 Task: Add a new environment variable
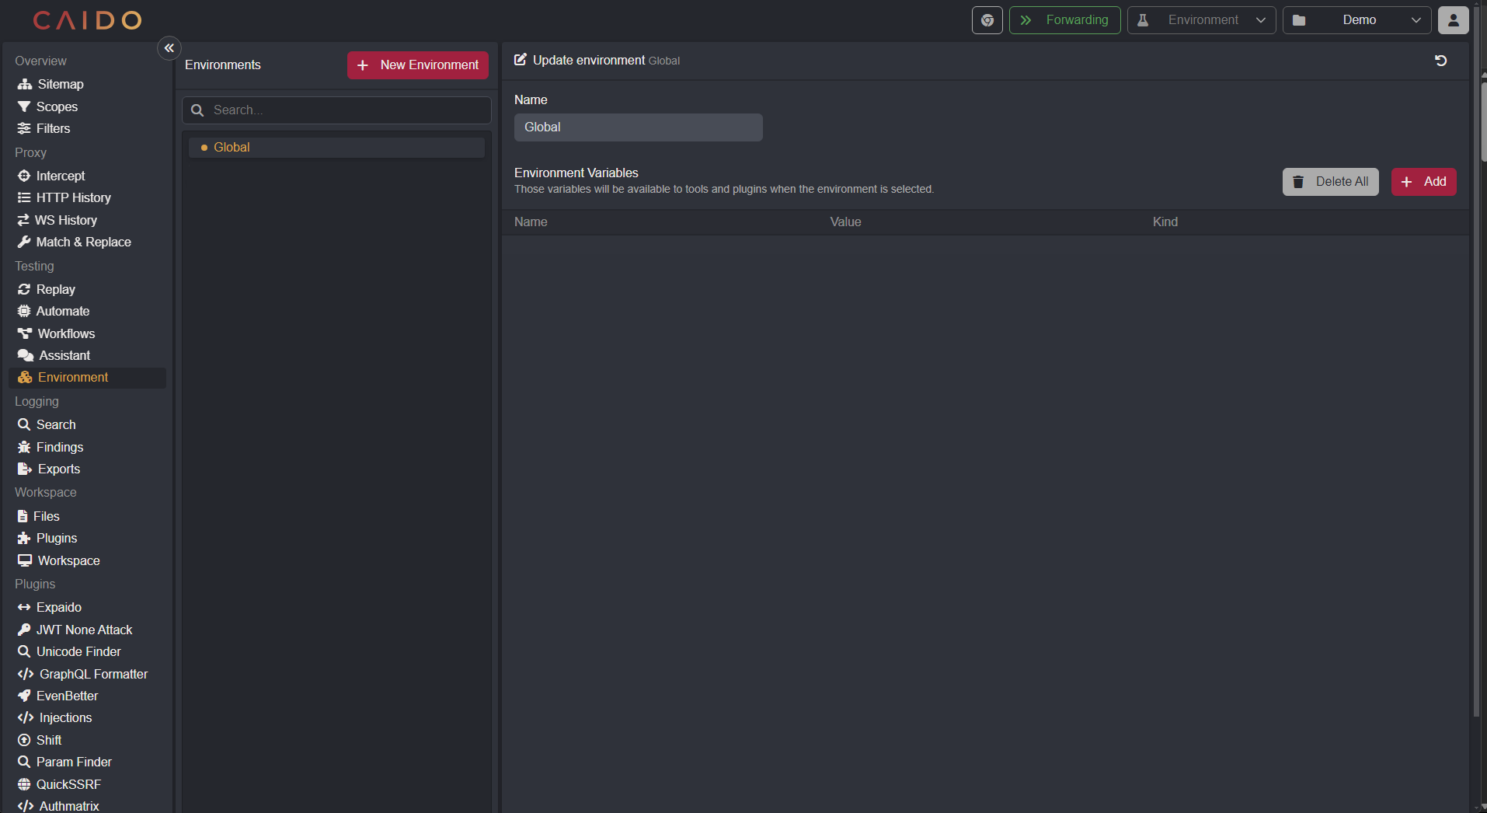tap(1423, 182)
